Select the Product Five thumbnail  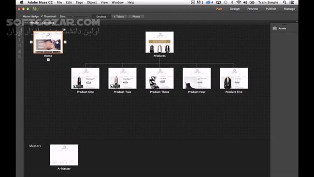(x=234, y=78)
